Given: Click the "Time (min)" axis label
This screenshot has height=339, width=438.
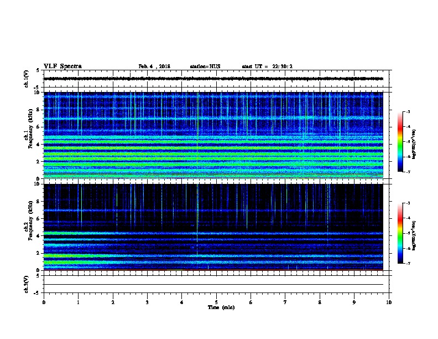Looking at the screenshot, I should [221, 307].
